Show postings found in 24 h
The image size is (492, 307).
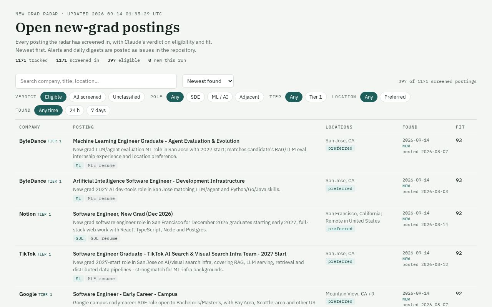click(75, 110)
